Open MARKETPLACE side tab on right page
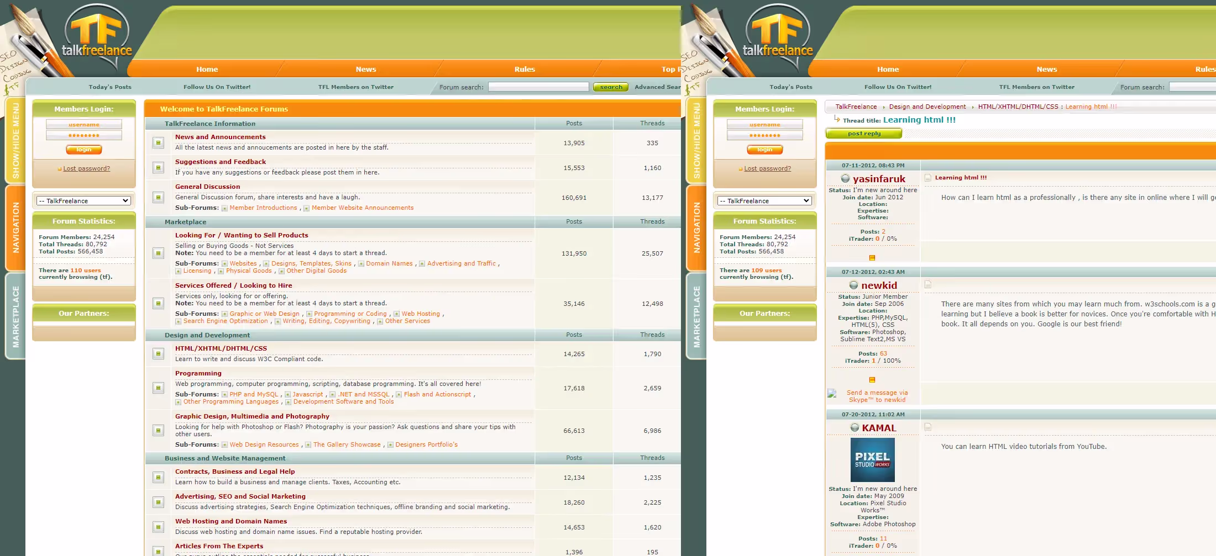The image size is (1216, 556). pos(696,316)
